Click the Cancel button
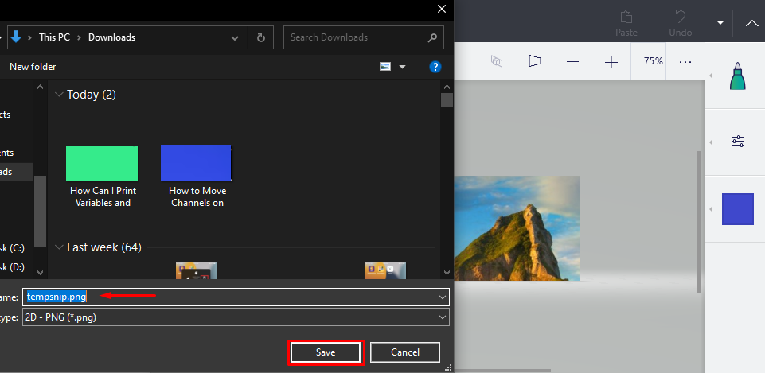765x373 pixels. [x=404, y=352]
